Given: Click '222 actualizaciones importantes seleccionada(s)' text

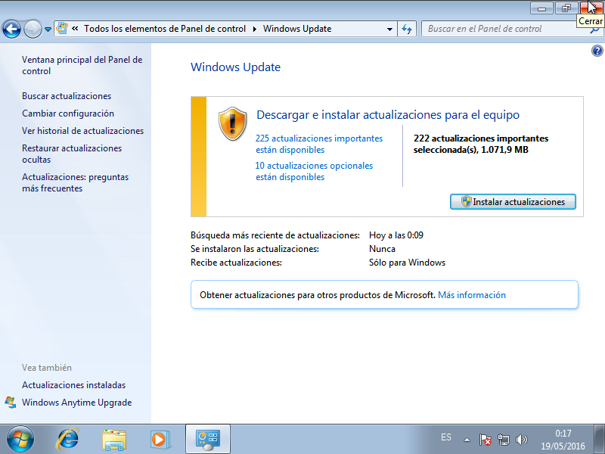Looking at the screenshot, I should click(x=481, y=144).
